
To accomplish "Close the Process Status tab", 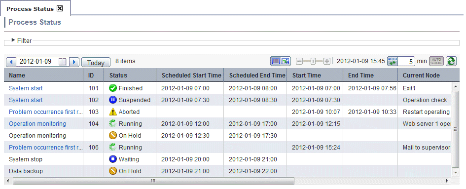I will [x=60, y=8].
